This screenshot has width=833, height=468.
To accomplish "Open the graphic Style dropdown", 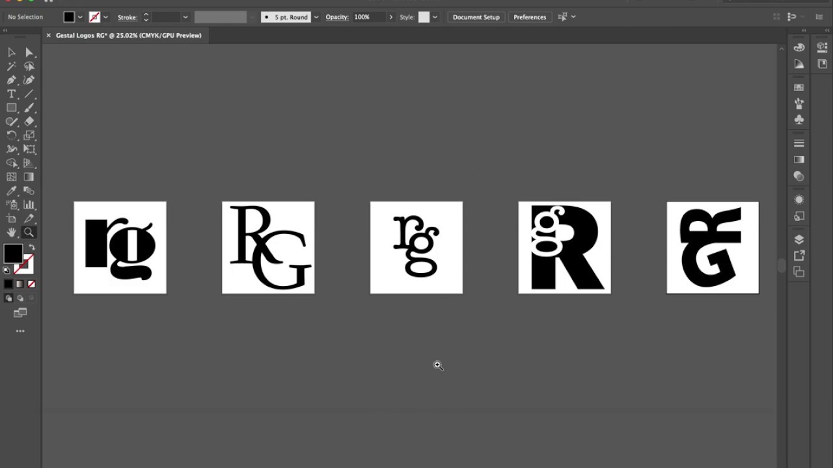I will 435,17.
